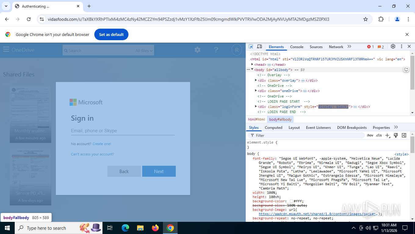Viewport: 415px width, 234px height.
Task: Add a new style rule plus icon
Action: coord(387,135)
